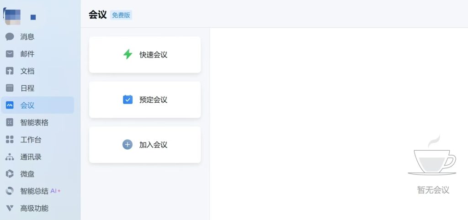Open the 微盘 drive icon

click(x=10, y=174)
